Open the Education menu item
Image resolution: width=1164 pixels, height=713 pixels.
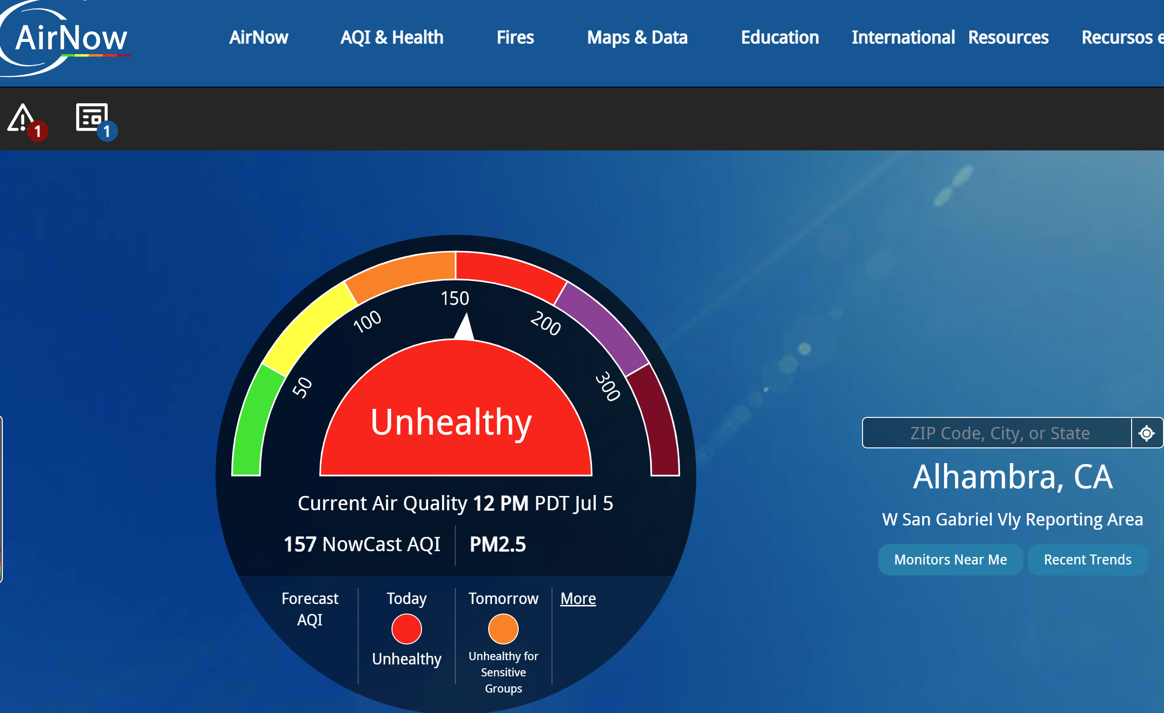[x=780, y=37]
